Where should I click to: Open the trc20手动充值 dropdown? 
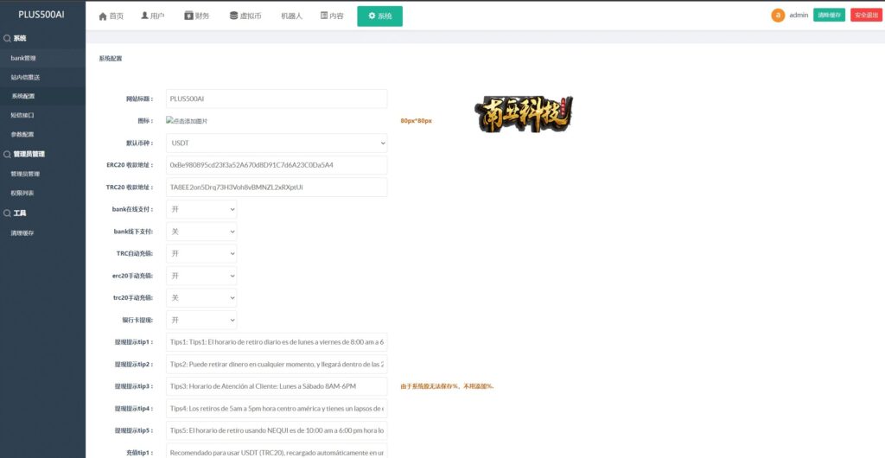201,298
